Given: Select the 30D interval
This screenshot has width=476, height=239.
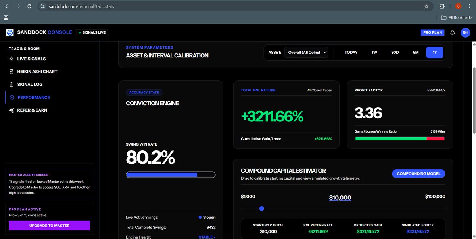Looking at the screenshot, I should pyautogui.click(x=395, y=52).
